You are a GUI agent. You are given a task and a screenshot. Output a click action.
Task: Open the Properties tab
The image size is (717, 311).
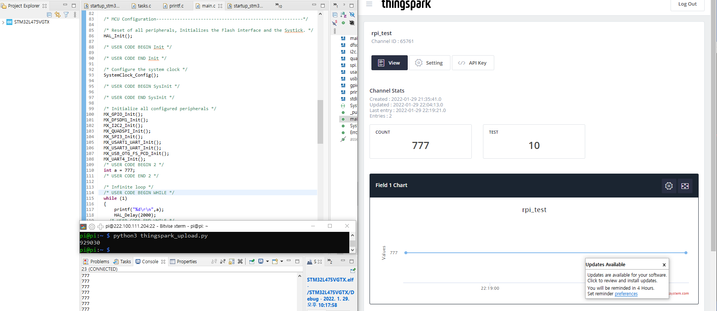pos(183,261)
